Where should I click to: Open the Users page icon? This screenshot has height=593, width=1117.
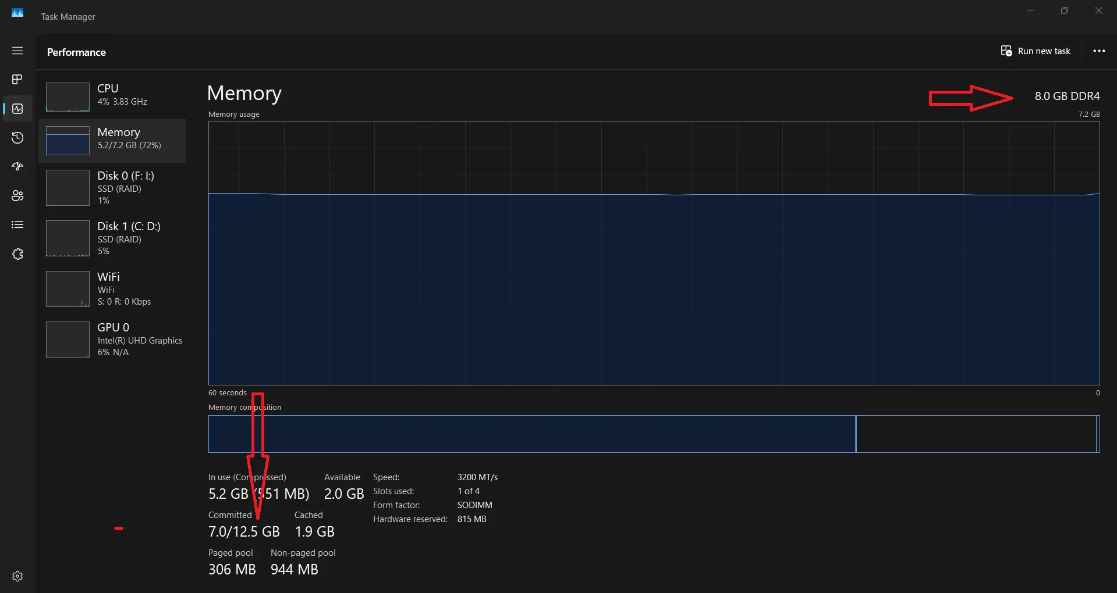(x=17, y=196)
